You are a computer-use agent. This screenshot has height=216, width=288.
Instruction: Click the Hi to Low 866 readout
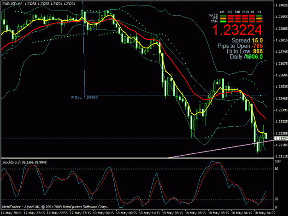tap(245, 52)
